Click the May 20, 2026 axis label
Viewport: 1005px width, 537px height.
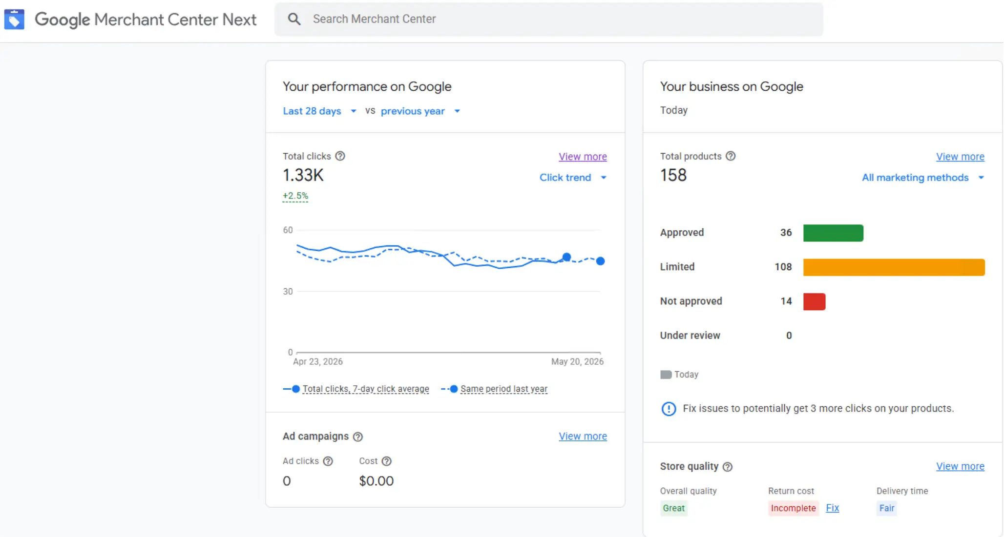(577, 361)
